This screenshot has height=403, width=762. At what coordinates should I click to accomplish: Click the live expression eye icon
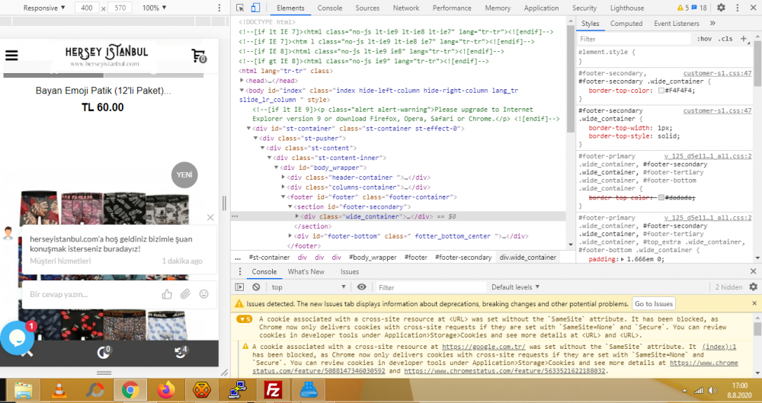tap(361, 287)
